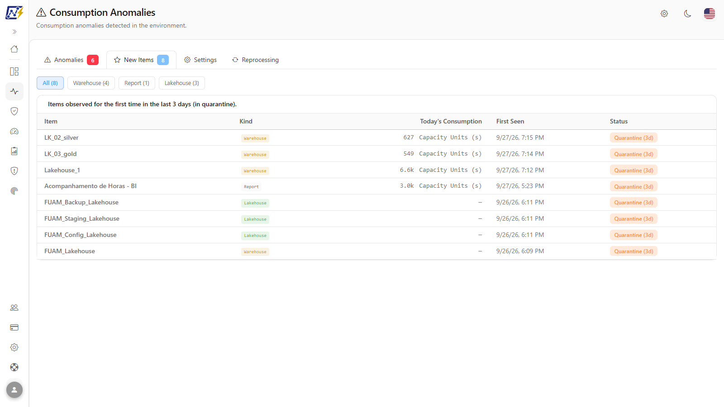Open the dashboard layout icon in sidebar
Viewport: 724px width, 407px height.
[14, 71]
